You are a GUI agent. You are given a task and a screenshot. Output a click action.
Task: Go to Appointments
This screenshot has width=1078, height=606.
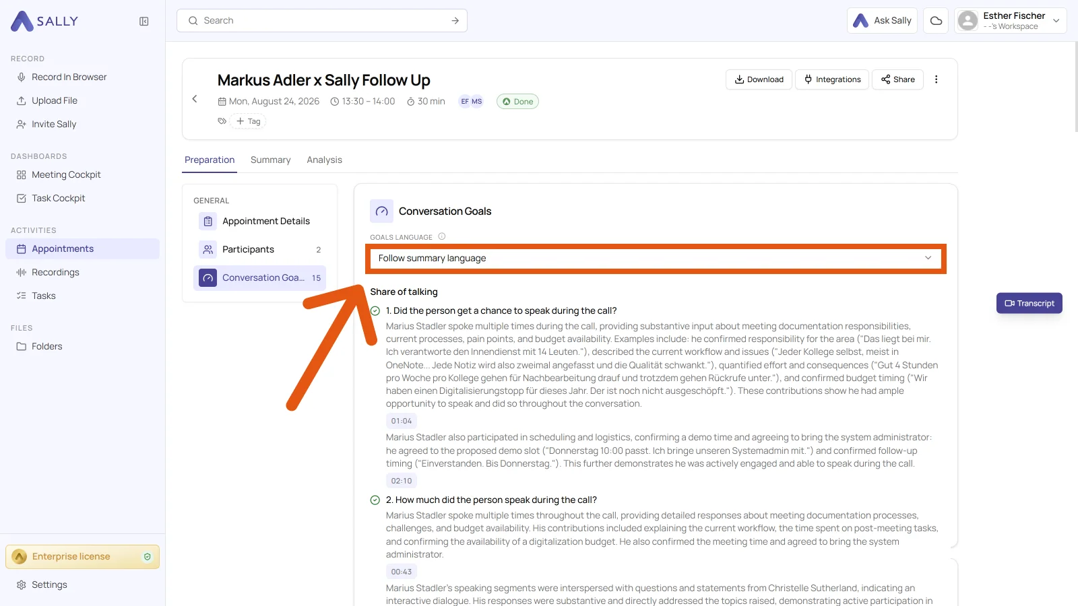pyautogui.click(x=82, y=248)
